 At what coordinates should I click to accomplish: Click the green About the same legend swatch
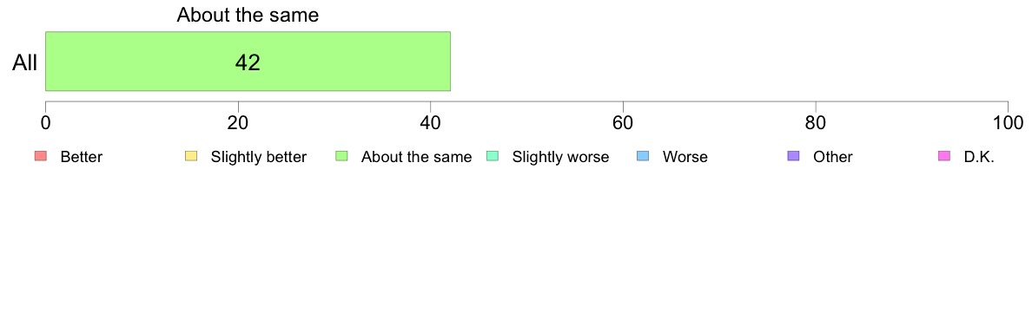[x=341, y=156]
